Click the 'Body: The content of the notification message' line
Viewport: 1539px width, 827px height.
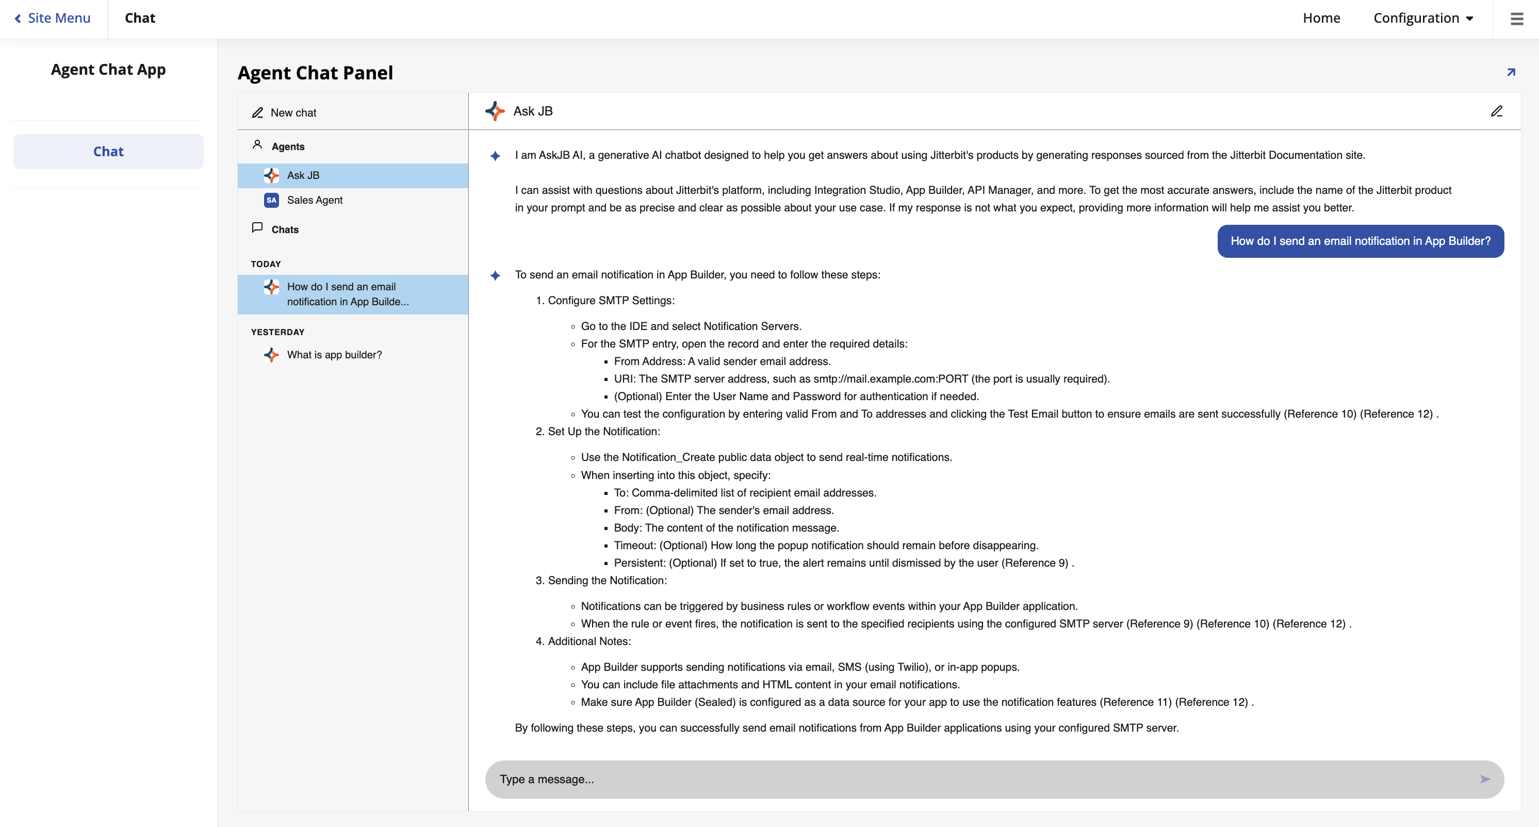[727, 528]
